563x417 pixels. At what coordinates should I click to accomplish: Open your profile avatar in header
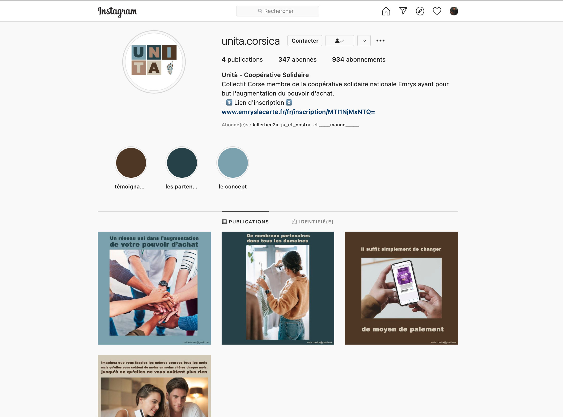[454, 11]
